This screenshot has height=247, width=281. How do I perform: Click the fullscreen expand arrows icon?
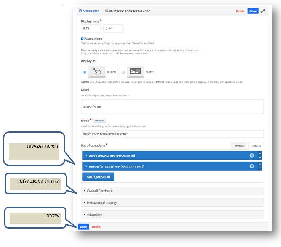click(263, 11)
